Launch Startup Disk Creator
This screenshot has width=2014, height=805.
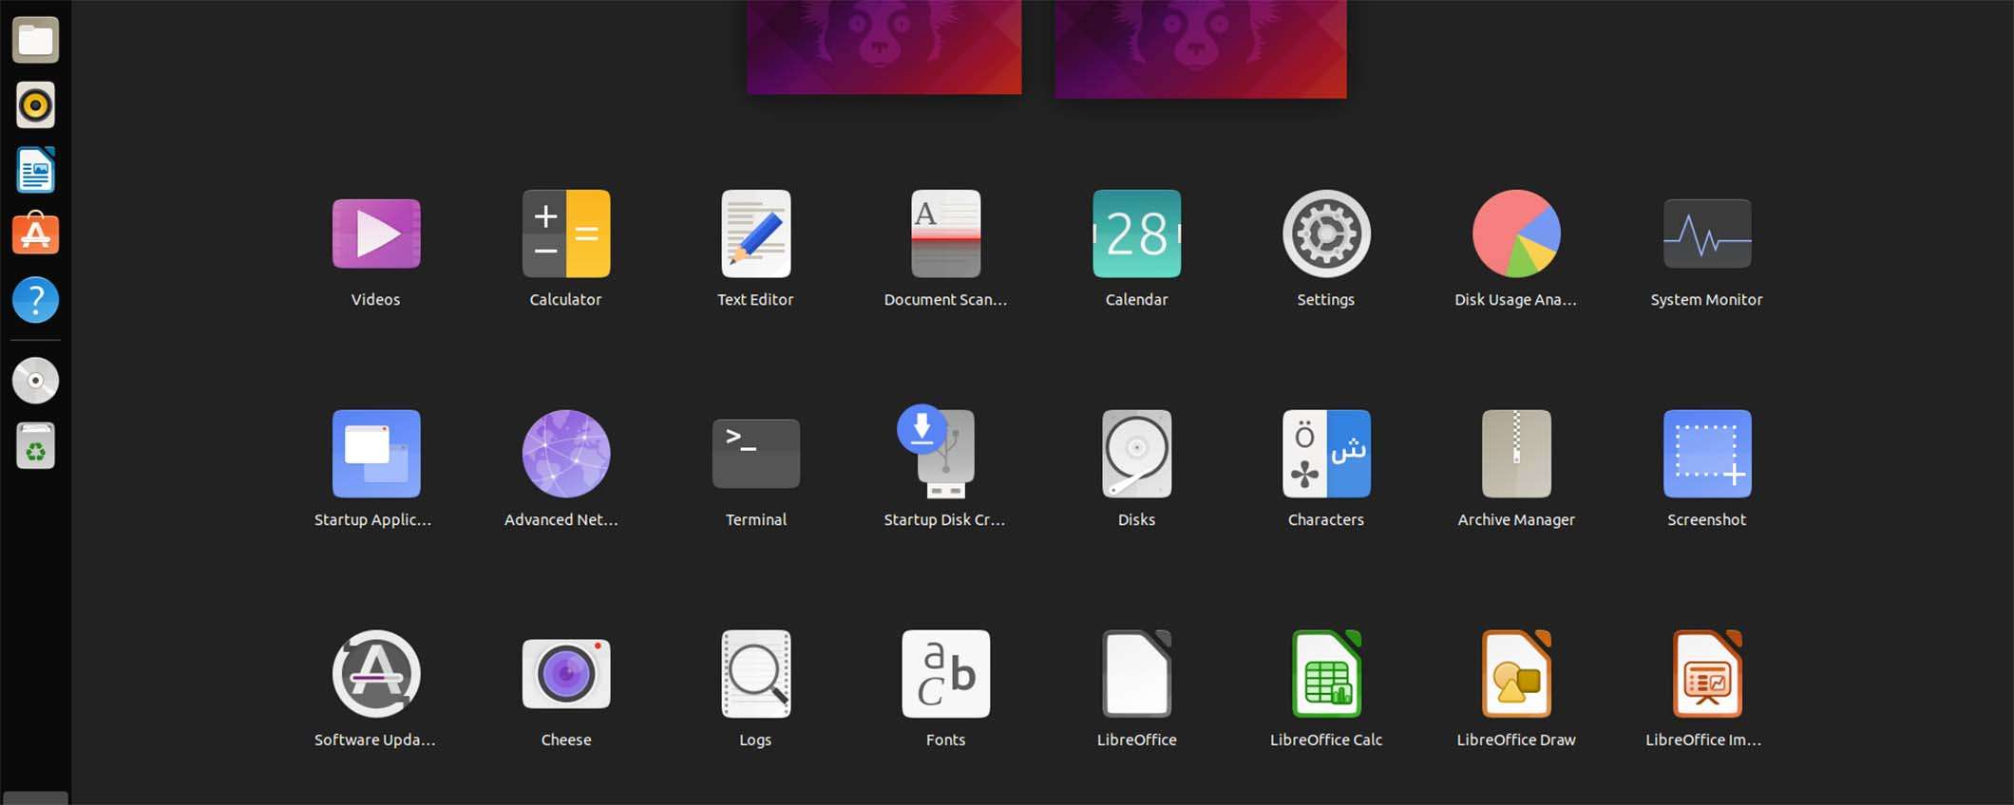[x=944, y=455]
